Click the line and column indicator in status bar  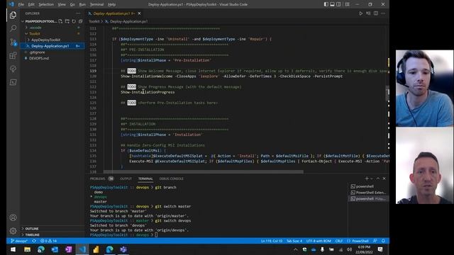pyautogui.click(x=272, y=241)
